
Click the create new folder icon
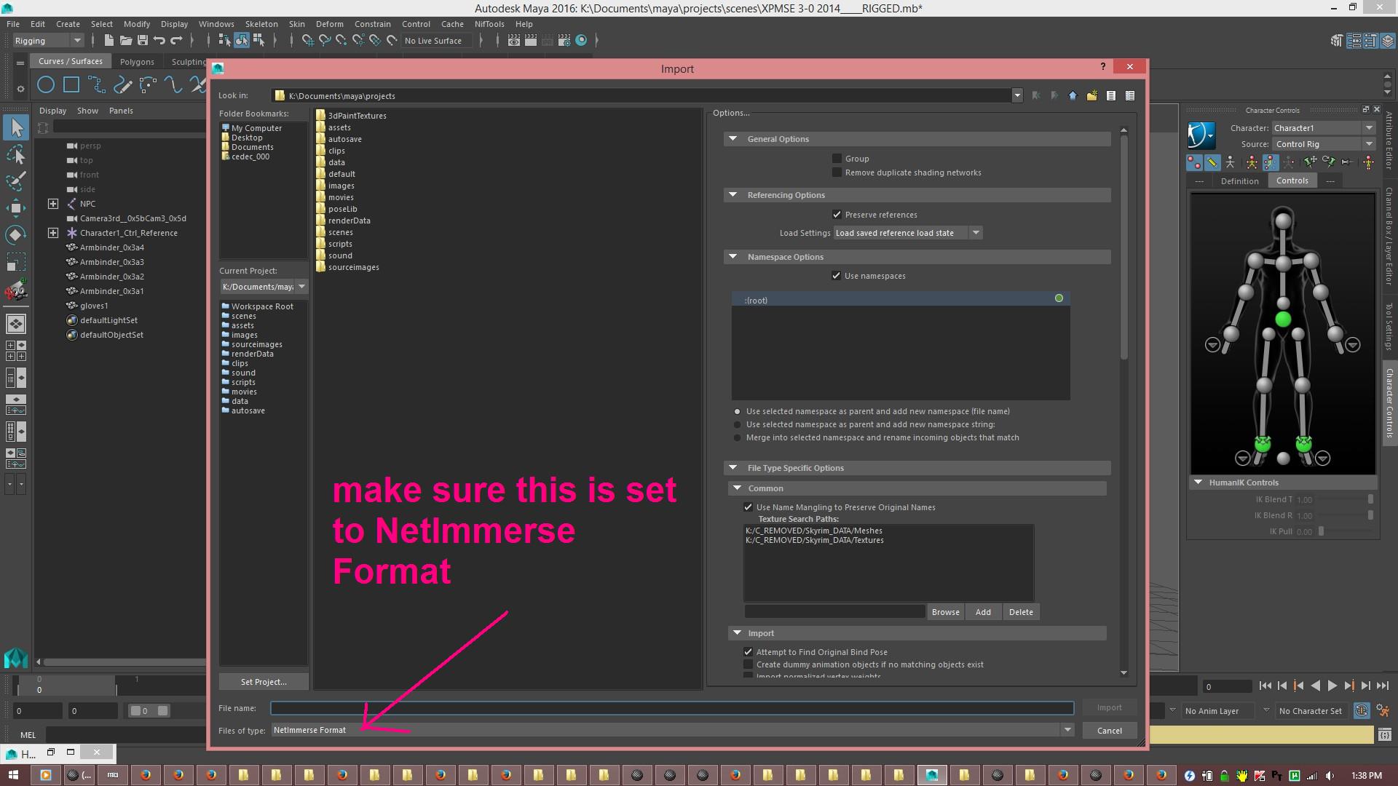pos(1091,95)
